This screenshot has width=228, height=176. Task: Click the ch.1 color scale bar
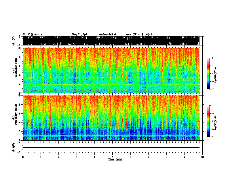click(x=208, y=74)
